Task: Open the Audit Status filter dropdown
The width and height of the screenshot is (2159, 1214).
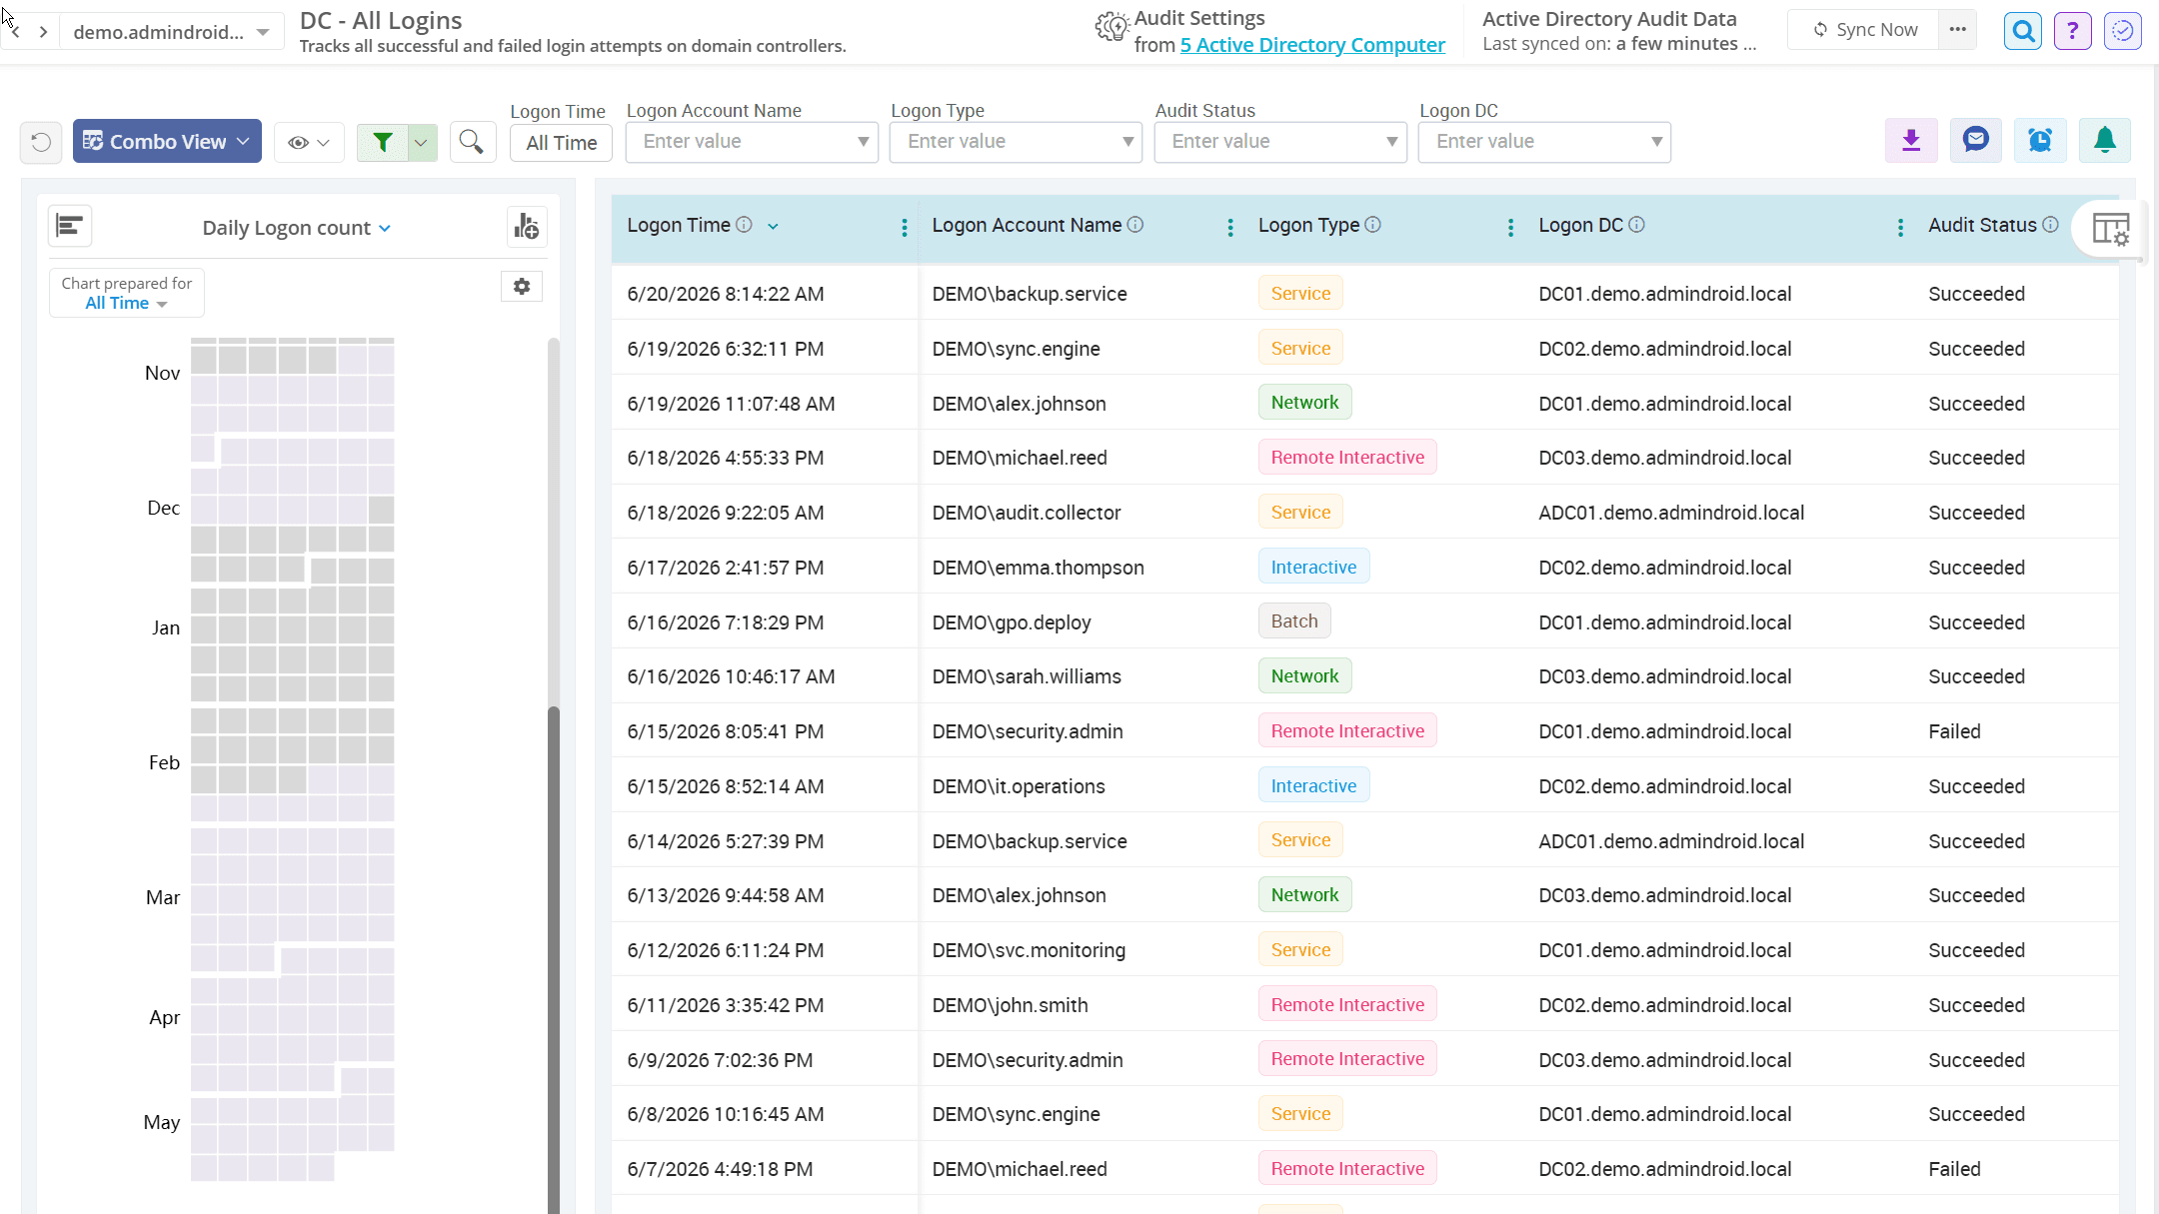Action: pos(1280,142)
